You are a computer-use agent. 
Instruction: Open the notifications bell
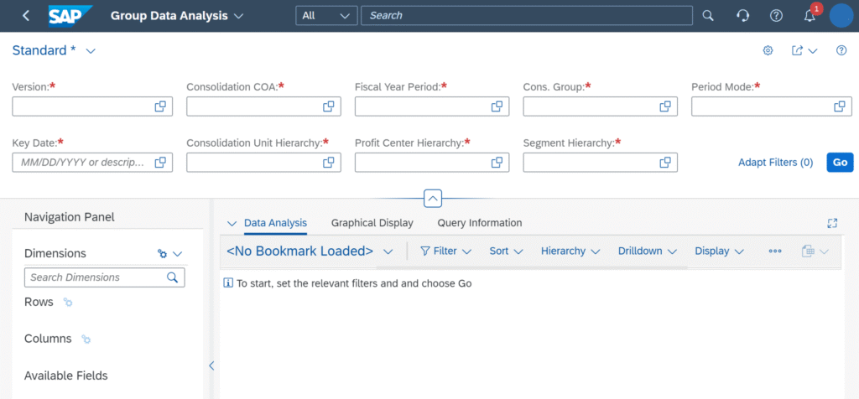pos(810,16)
